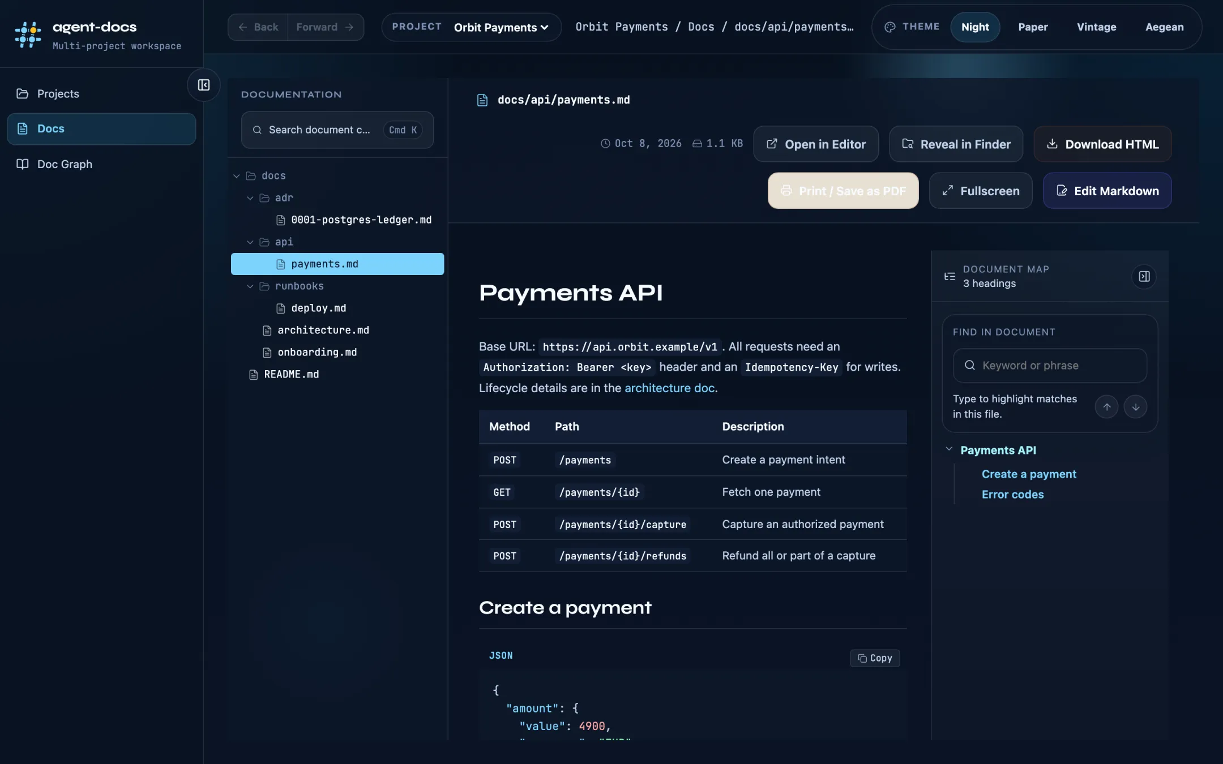Image resolution: width=1223 pixels, height=764 pixels.
Task: Collapse the runbooks folder
Action: [250, 286]
